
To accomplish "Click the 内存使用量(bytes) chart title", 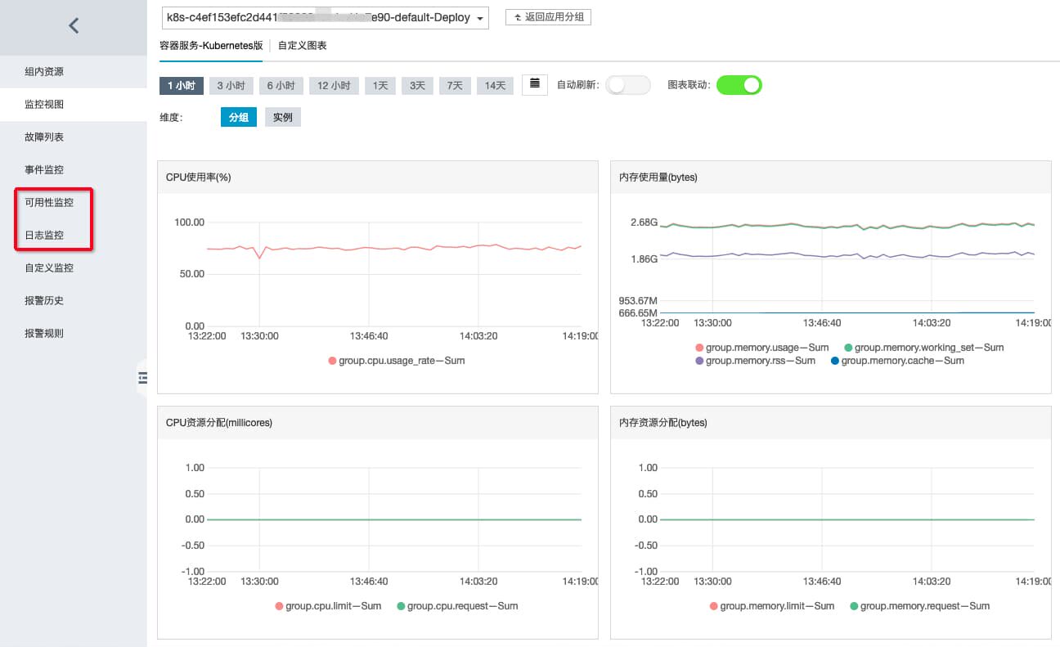I will [658, 177].
